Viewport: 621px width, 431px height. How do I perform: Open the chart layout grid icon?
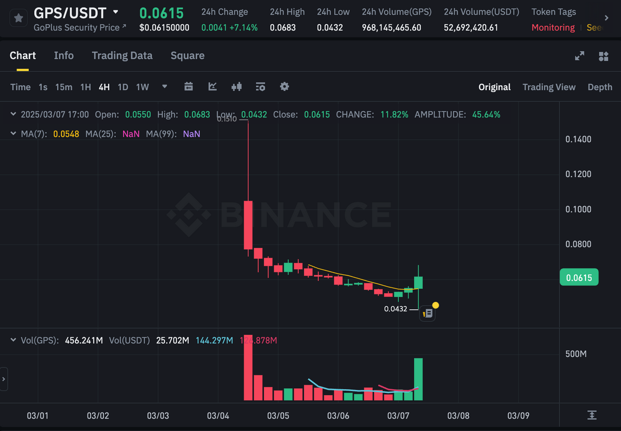pos(604,56)
